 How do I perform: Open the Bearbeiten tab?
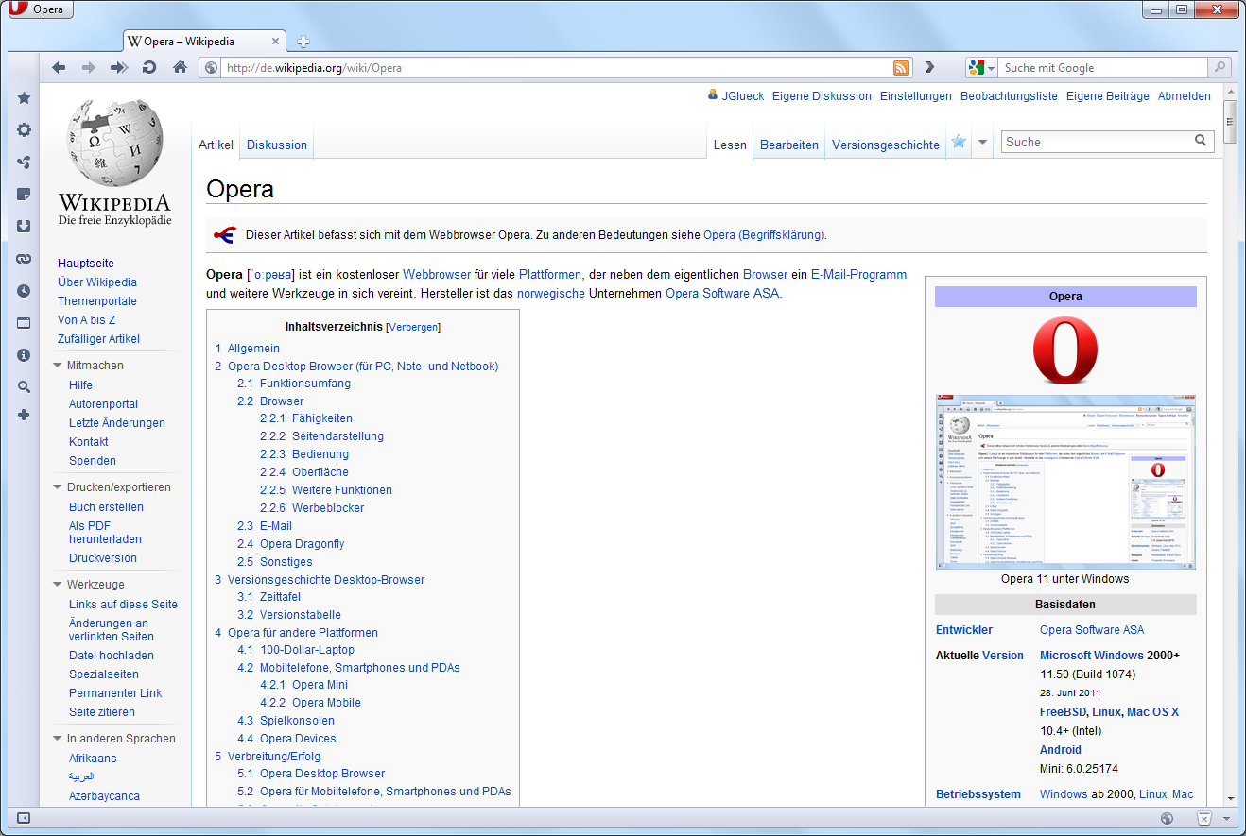coord(789,145)
